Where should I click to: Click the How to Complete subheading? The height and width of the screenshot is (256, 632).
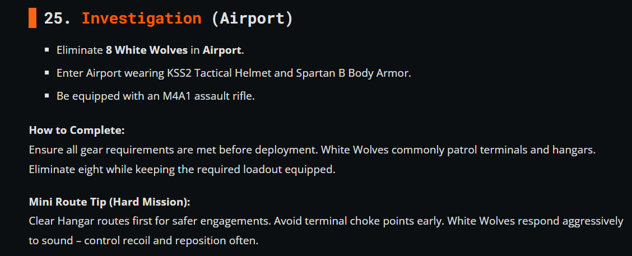76,131
